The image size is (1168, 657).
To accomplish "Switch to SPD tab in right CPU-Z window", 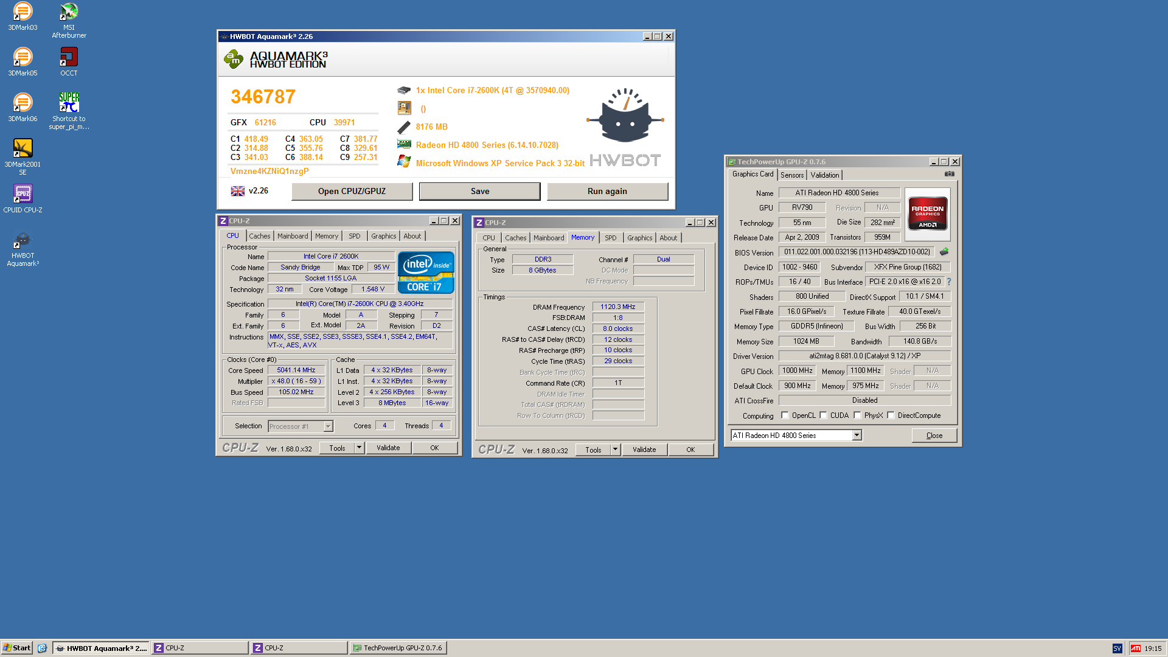I will [611, 238].
